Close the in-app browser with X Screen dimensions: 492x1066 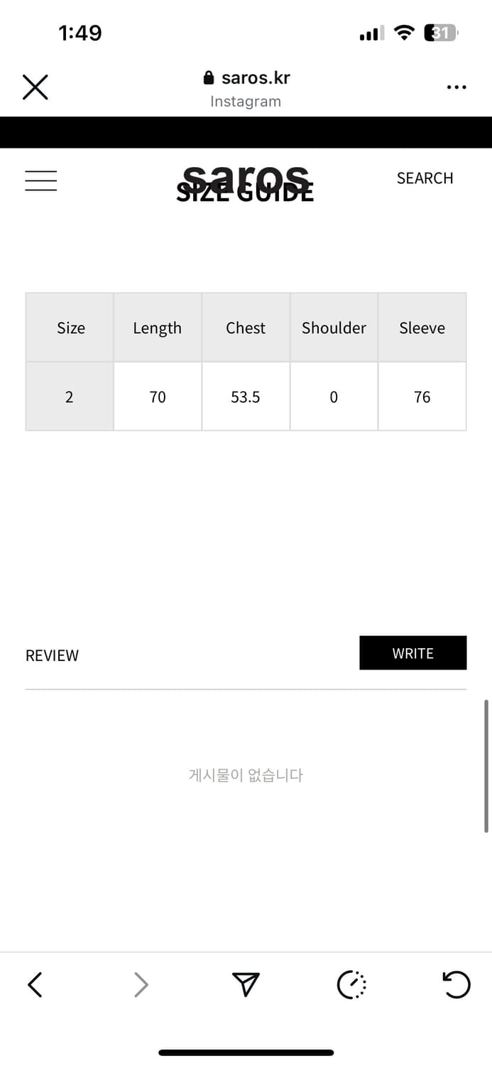[35, 87]
